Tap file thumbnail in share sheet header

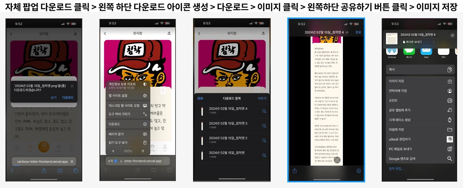tap(392, 38)
